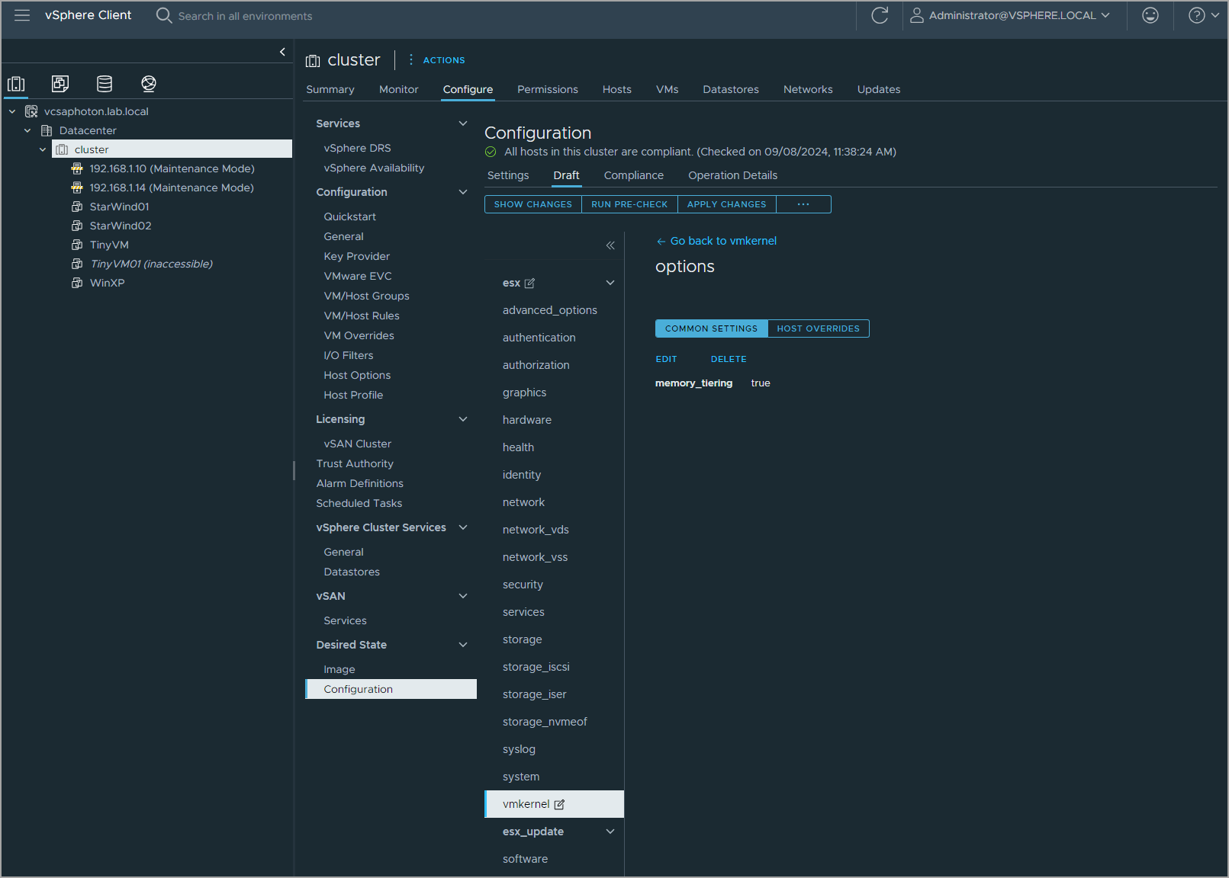
Task: Collapse the vcsaphoton.lab.local tree node
Action: 12,111
